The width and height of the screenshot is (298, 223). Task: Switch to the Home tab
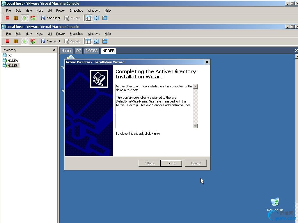66,51
